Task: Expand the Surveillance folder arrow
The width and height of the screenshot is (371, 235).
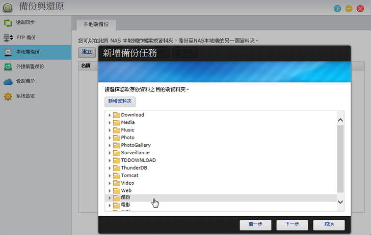Action: (x=110, y=153)
